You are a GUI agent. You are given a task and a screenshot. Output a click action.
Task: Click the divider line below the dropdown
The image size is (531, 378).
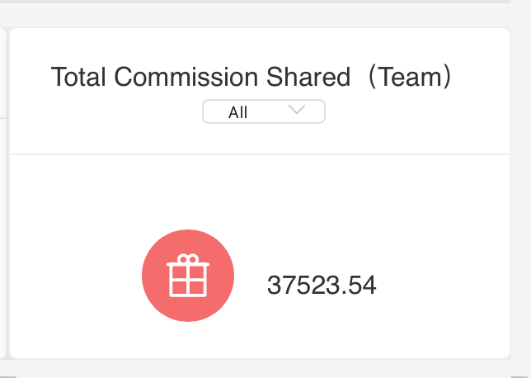pyautogui.click(x=260, y=154)
